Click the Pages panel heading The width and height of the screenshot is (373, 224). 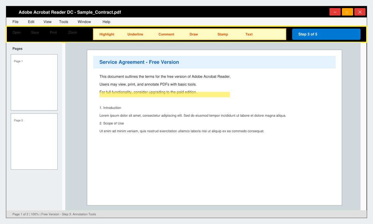[x=17, y=49]
